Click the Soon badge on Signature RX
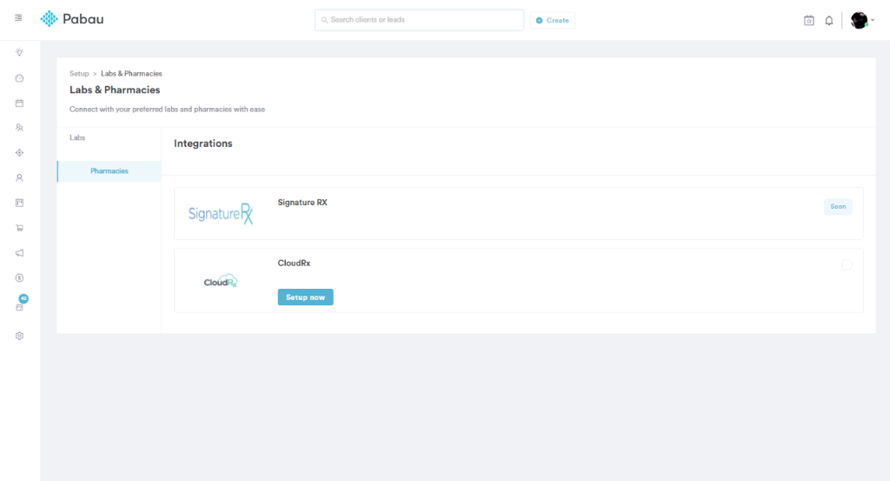The image size is (890, 481). click(838, 207)
